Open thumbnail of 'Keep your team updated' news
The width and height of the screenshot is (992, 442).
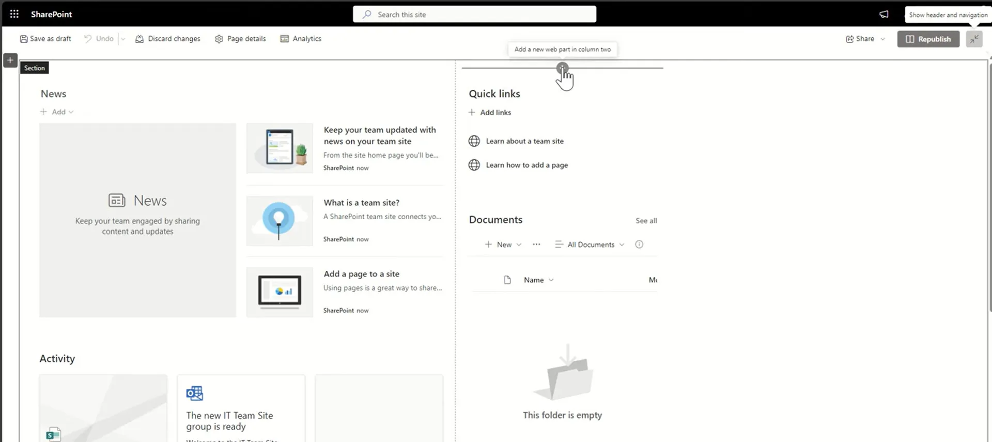pyautogui.click(x=280, y=148)
